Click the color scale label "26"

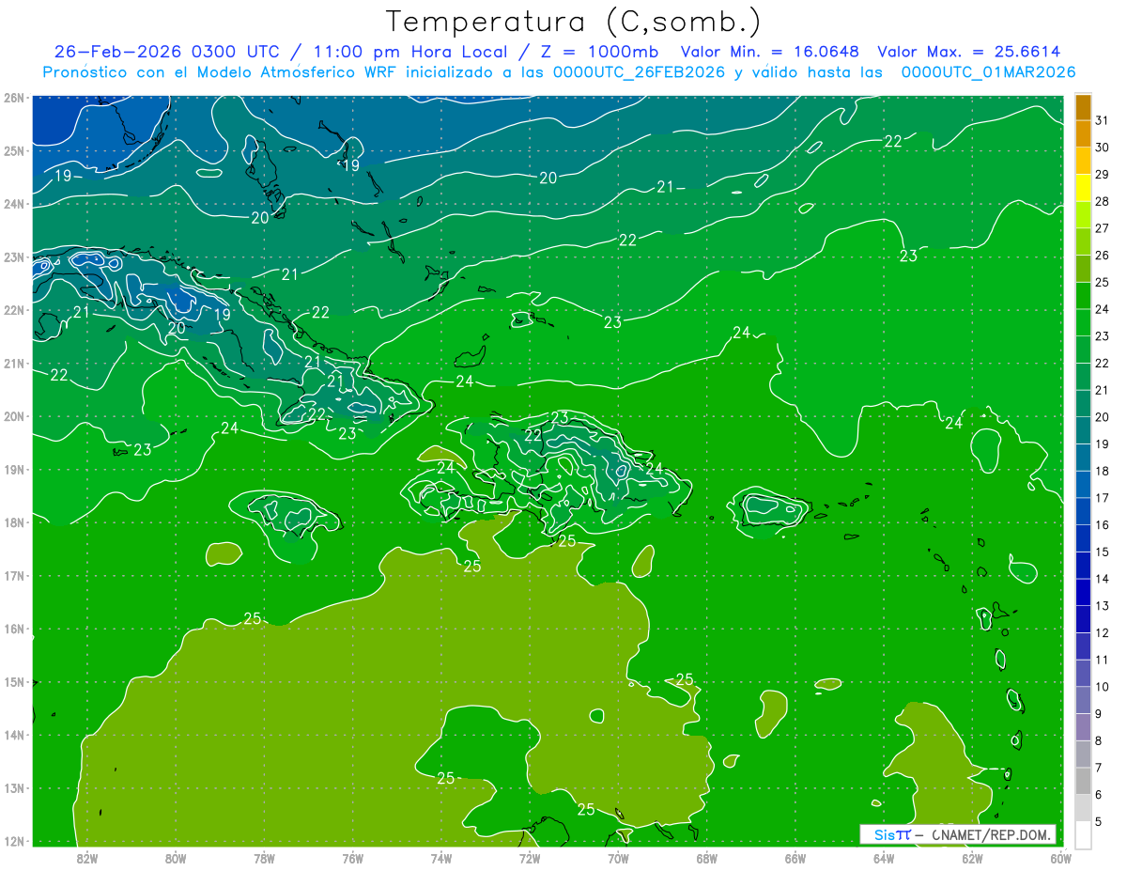(x=1102, y=256)
